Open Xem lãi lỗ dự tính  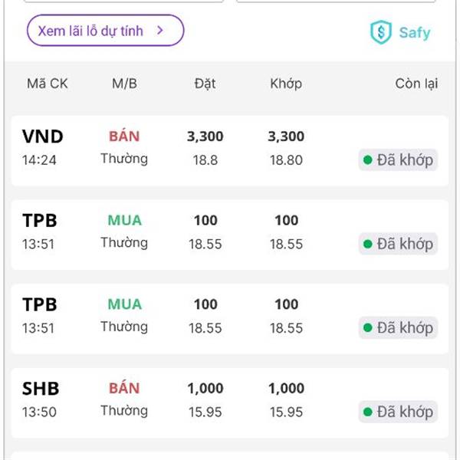(x=106, y=31)
